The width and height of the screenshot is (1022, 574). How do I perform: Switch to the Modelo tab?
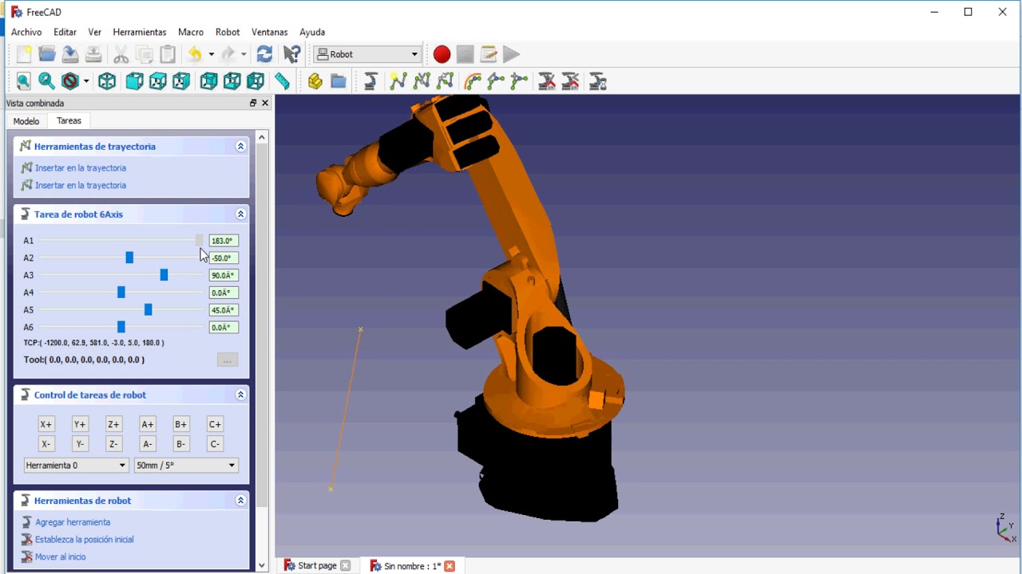[x=26, y=121]
